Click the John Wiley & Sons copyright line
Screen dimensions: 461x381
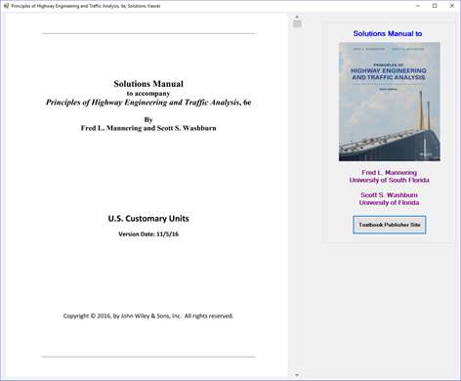point(148,316)
